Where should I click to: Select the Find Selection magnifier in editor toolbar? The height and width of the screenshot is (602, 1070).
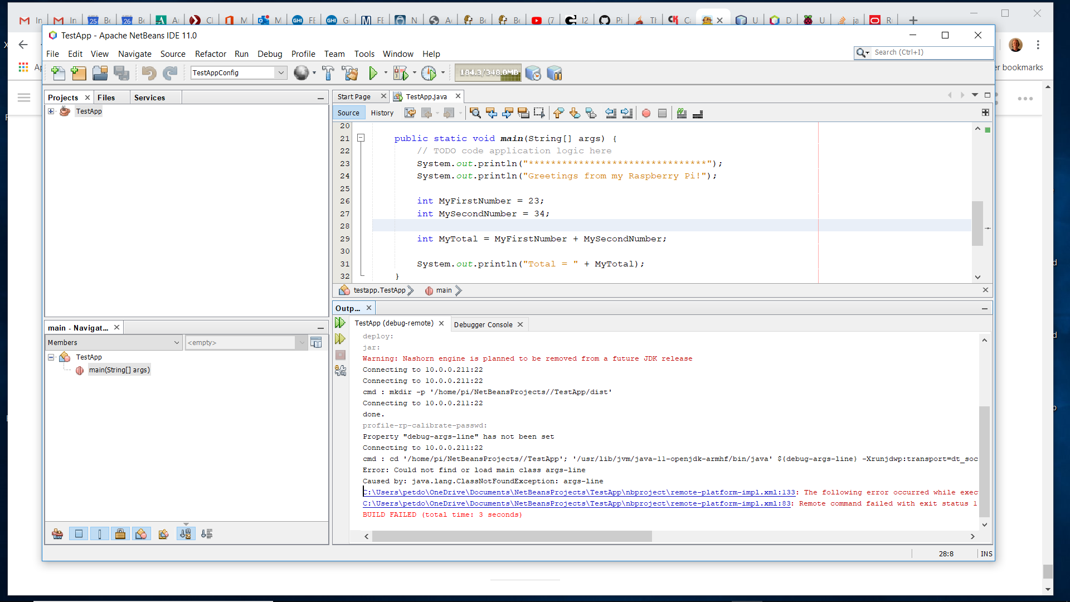[x=475, y=113]
